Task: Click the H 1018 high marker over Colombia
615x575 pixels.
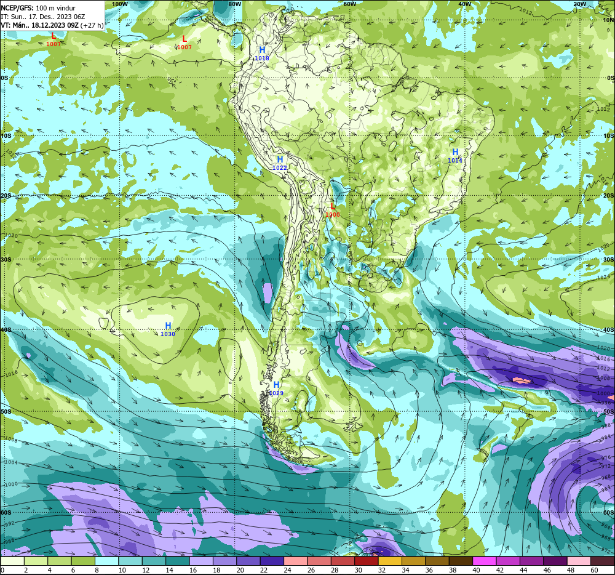Action: point(262,54)
